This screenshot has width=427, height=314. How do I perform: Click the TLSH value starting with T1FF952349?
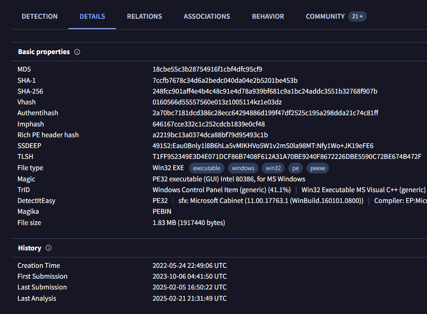(x=287, y=157)
